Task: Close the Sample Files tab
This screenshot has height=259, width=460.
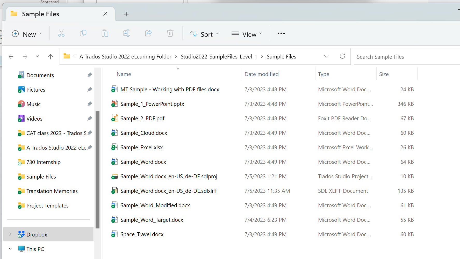Action: 105,14
